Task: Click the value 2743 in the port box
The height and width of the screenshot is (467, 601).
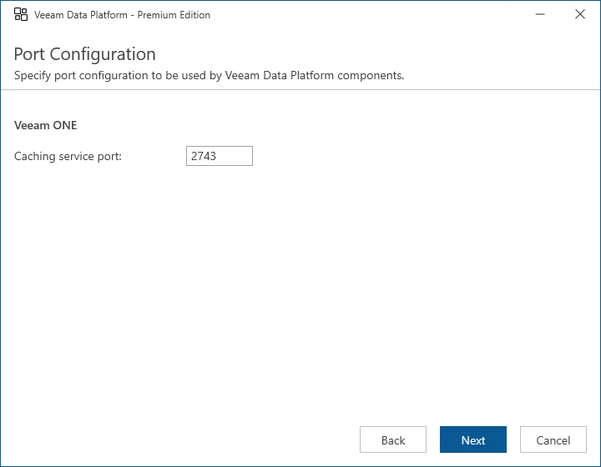Action: [204, 156]
